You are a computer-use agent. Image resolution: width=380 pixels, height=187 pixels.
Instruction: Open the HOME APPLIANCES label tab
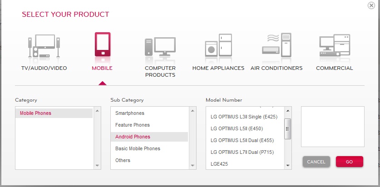tap(218, 68)
